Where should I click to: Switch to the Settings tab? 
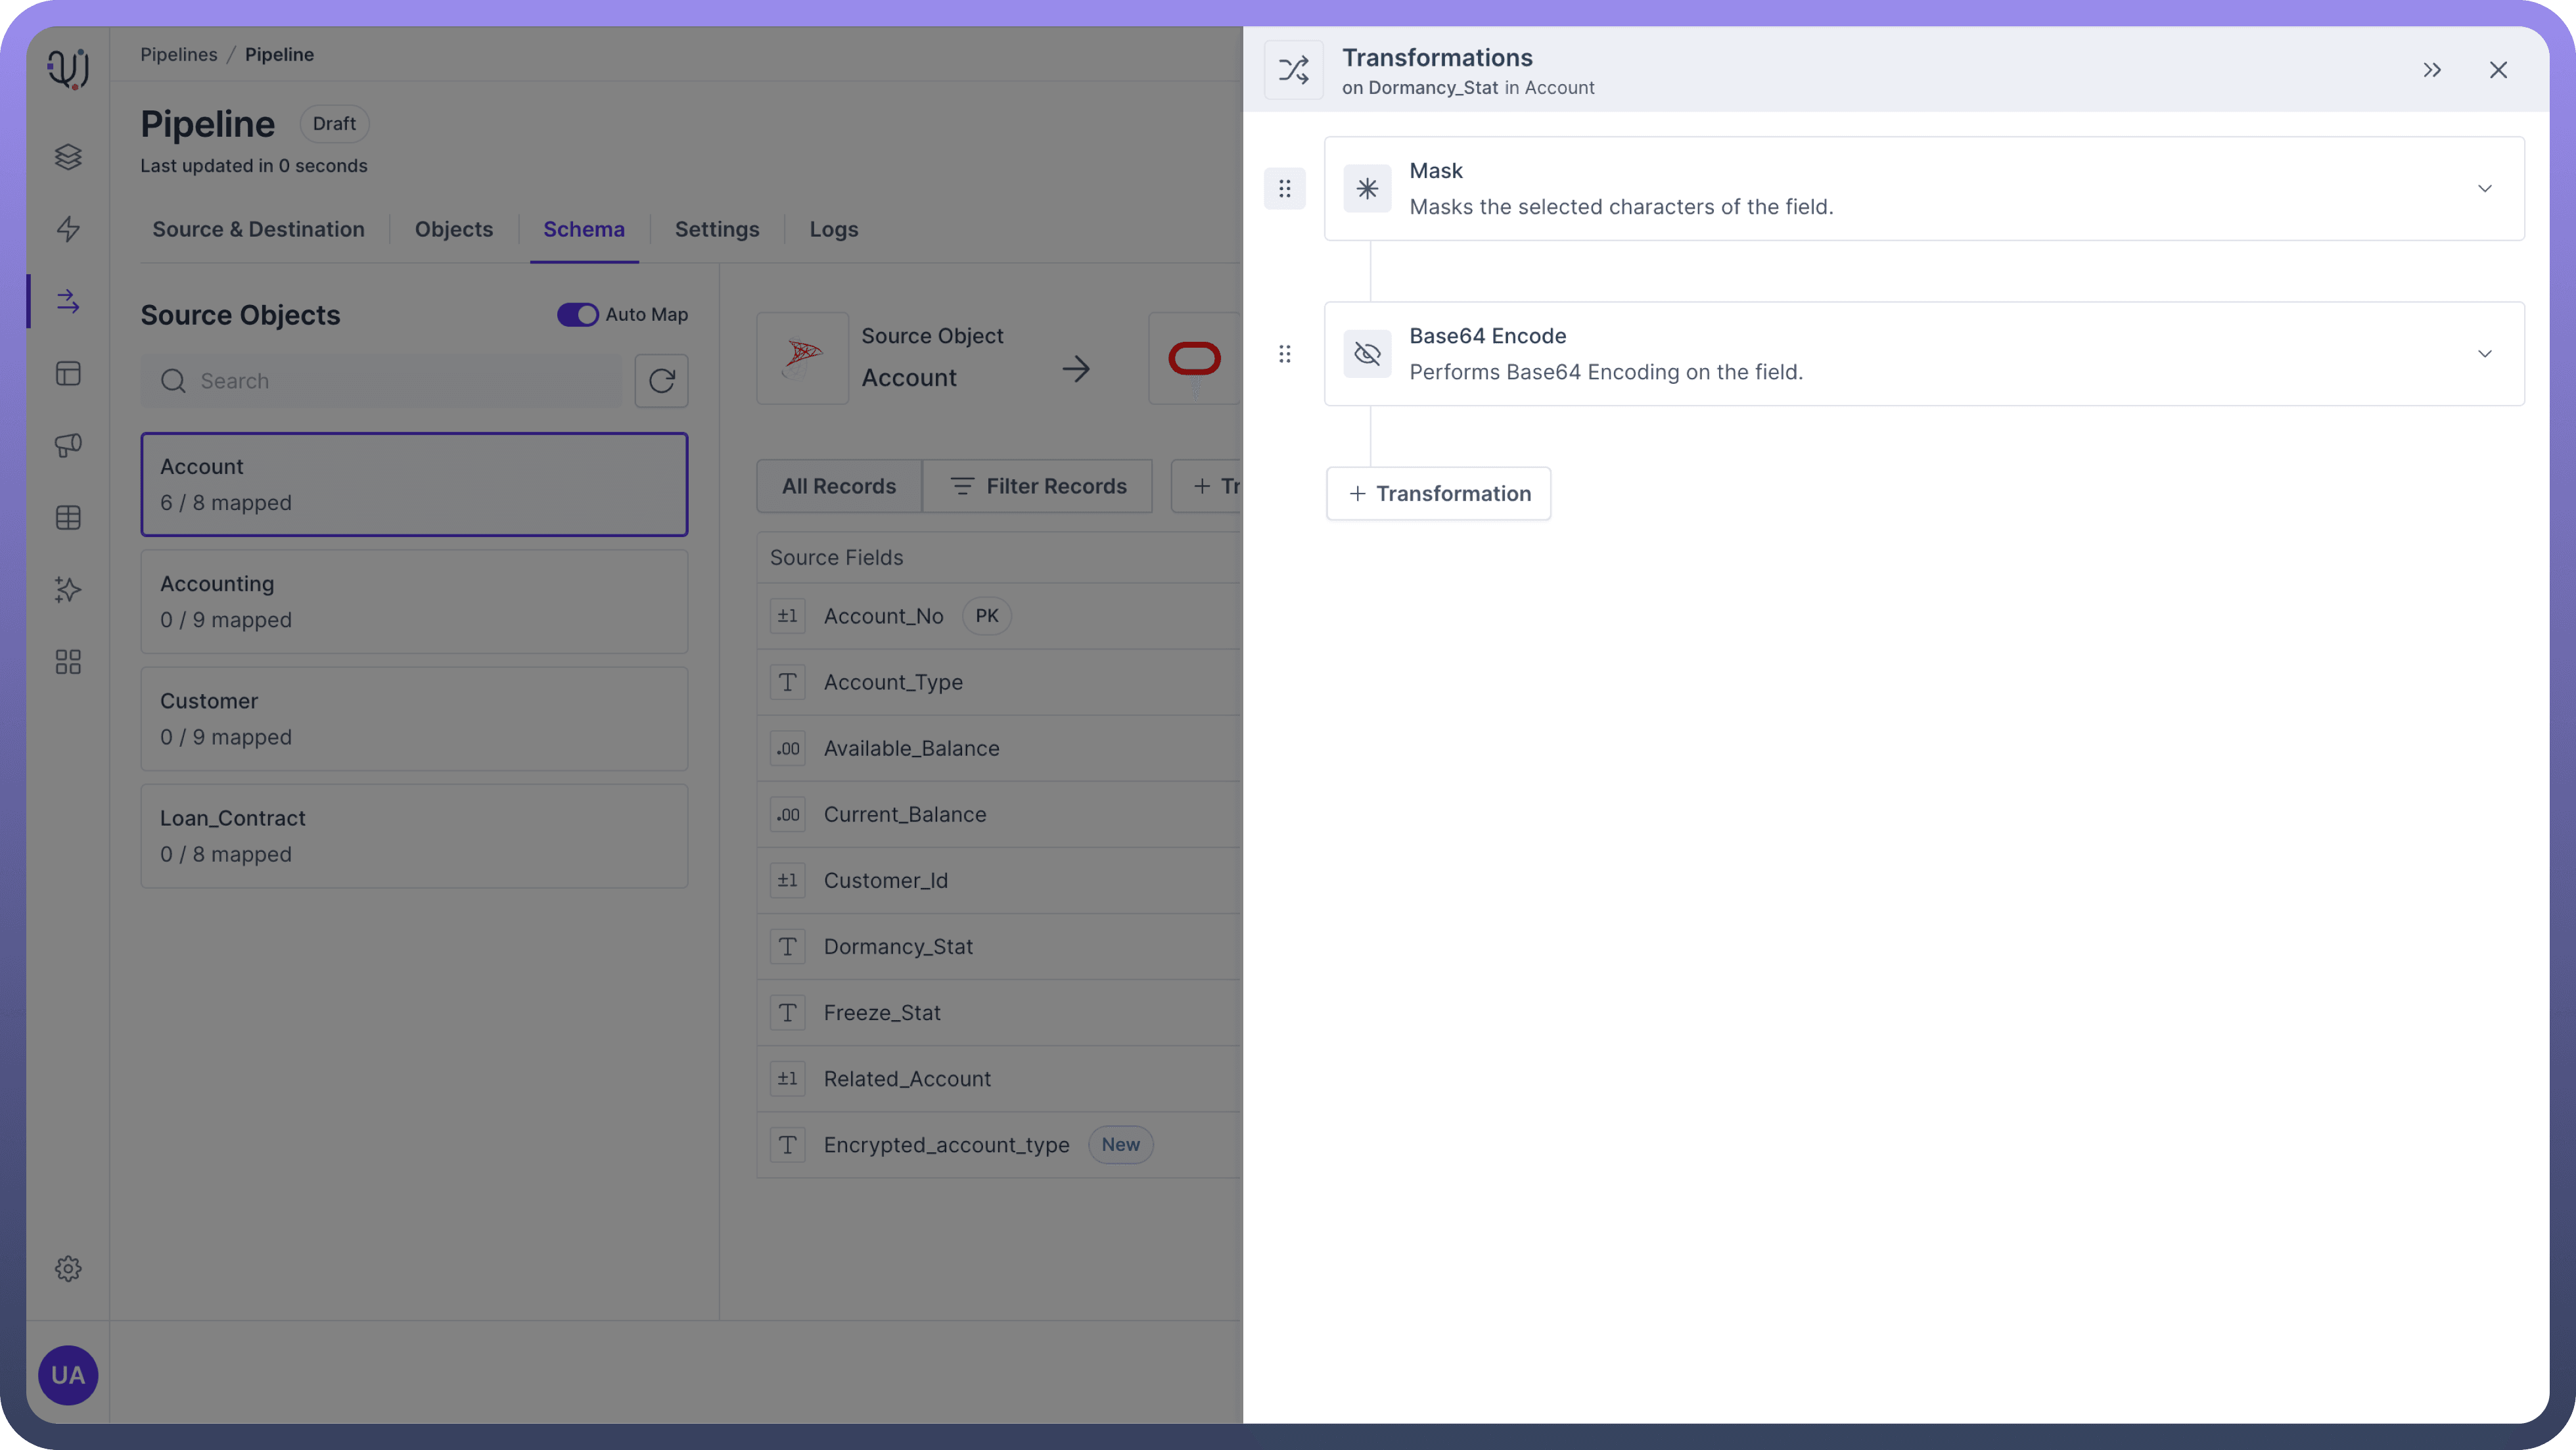pos(716,230)
